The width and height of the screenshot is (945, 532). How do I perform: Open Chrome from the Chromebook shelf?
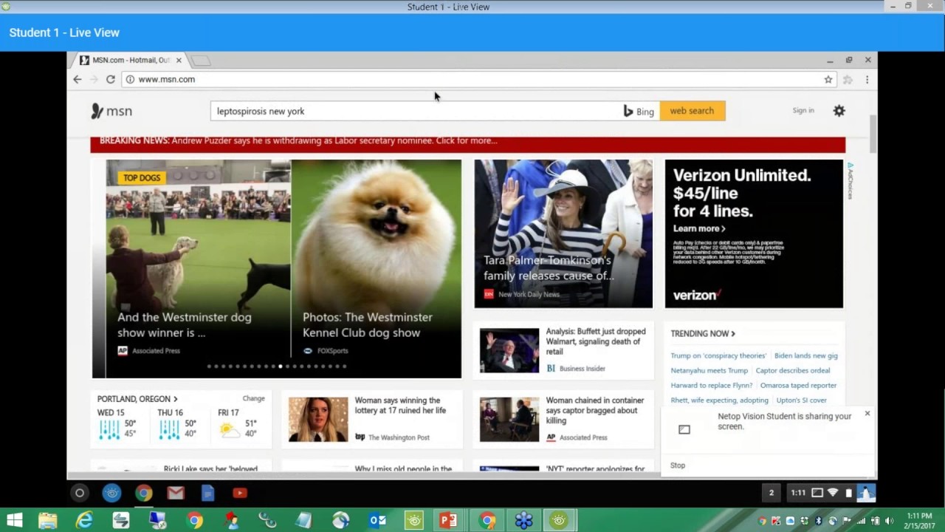(x=143, y=493)
